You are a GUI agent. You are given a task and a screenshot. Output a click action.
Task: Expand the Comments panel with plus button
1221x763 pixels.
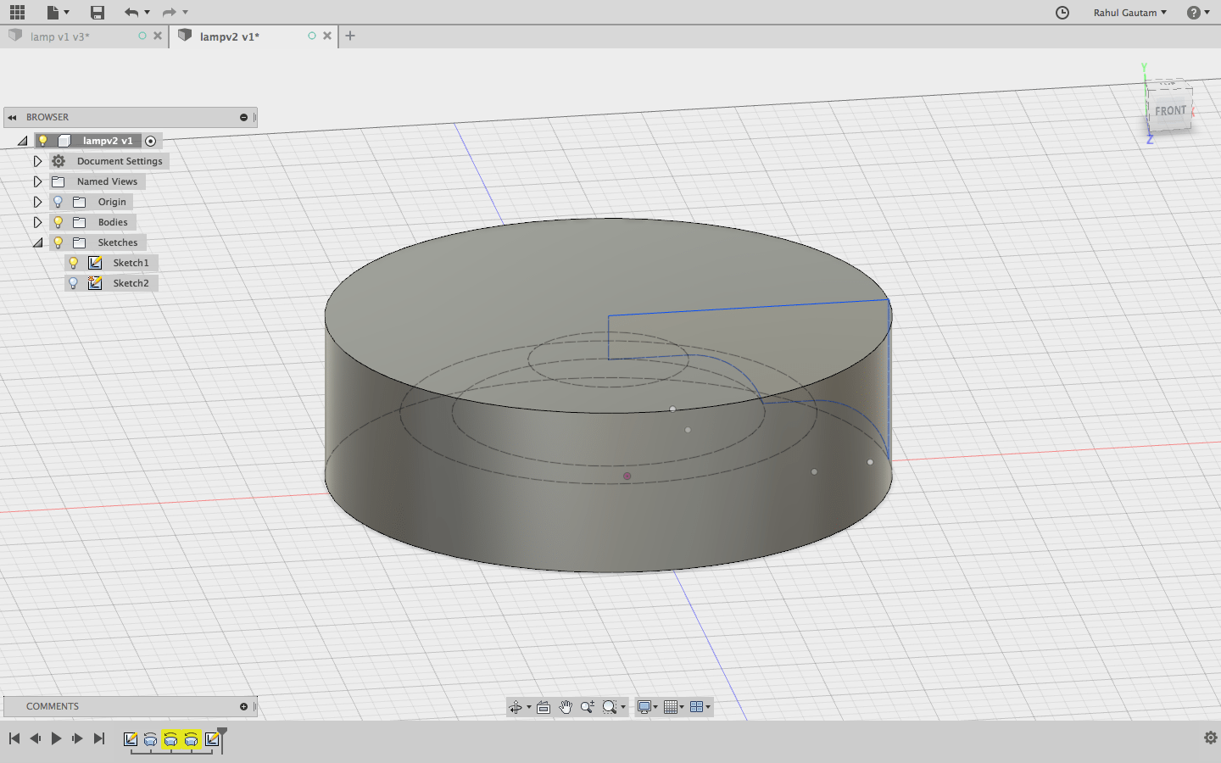pos(243,706)
